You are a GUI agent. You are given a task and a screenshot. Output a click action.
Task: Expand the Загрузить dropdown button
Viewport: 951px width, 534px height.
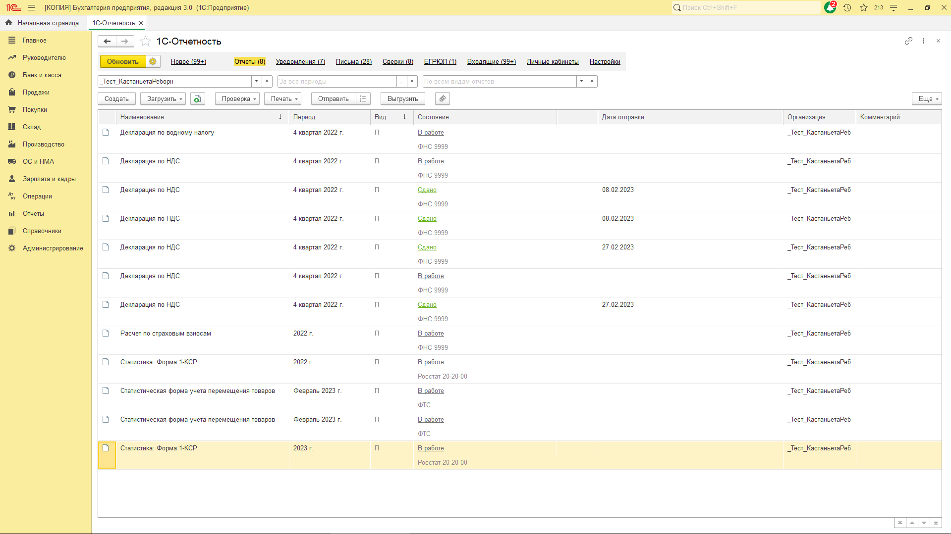point(163,98)
